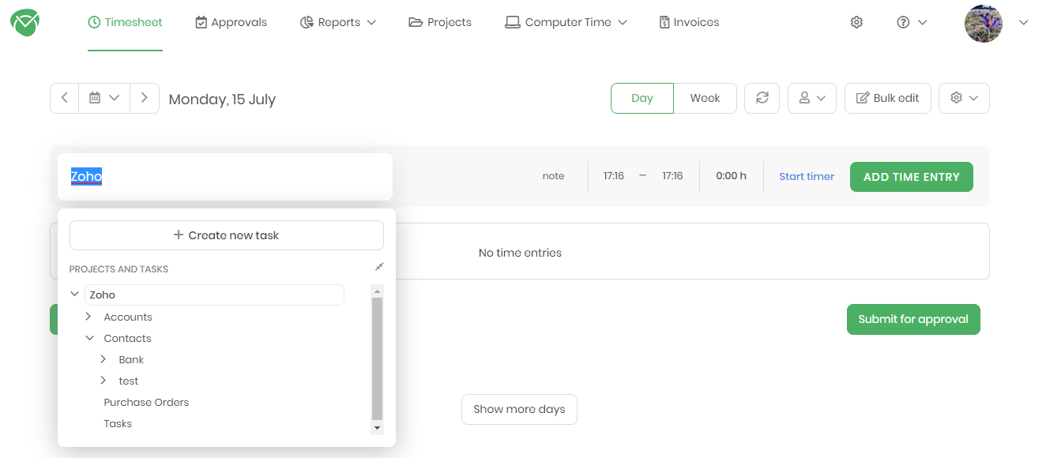Image resolution: width=1046 pixels, height=458 pixels.
Task: Expand the test node
Action: pos(103,381)
